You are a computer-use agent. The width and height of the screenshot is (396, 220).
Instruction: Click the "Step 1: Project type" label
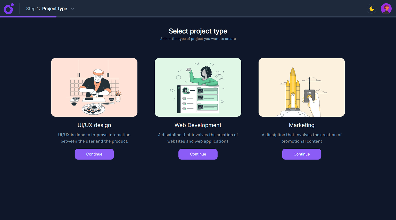47,9
